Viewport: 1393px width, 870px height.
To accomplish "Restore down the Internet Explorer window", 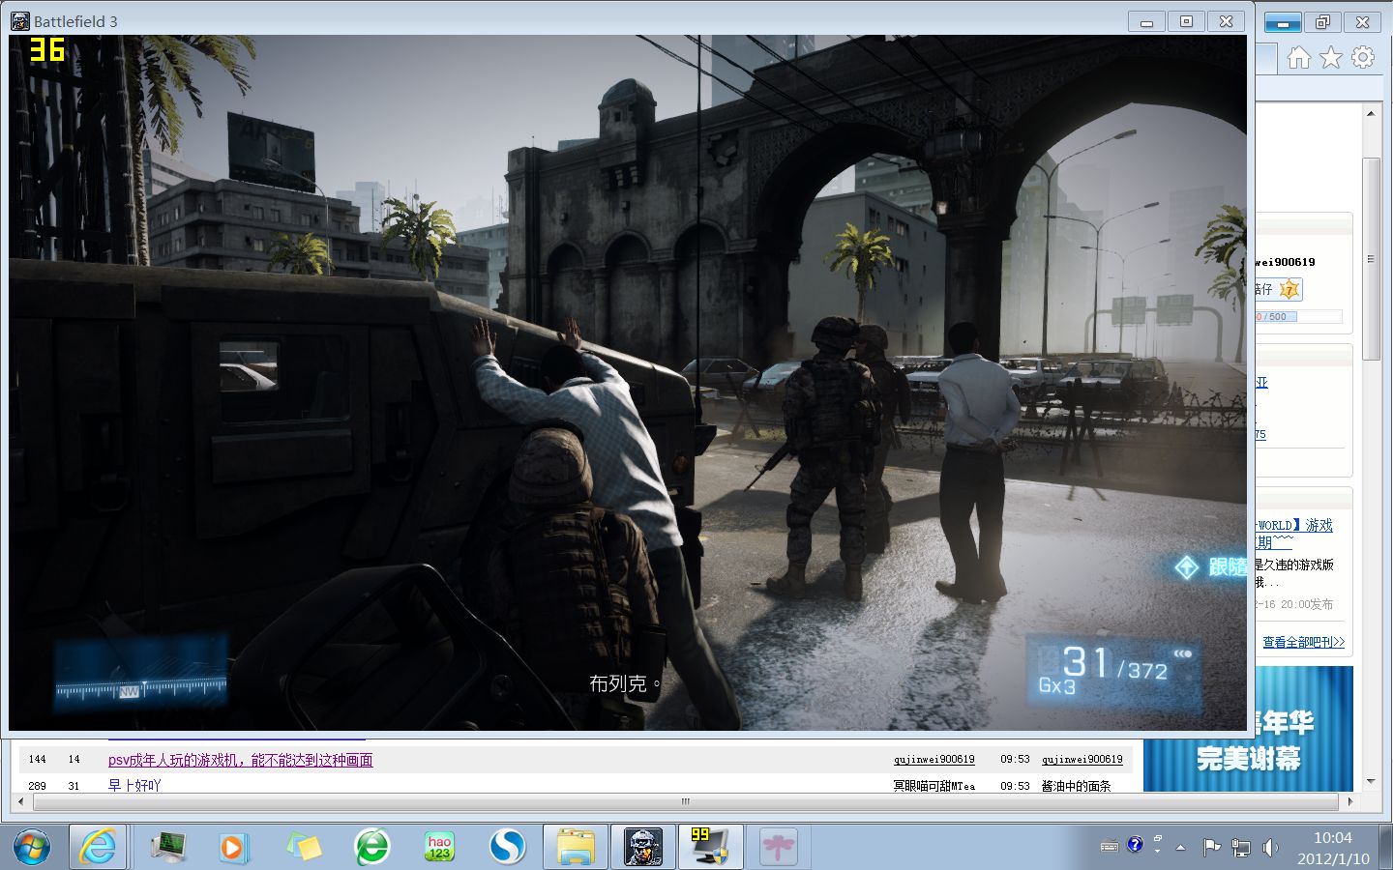I will (1323, 22).
